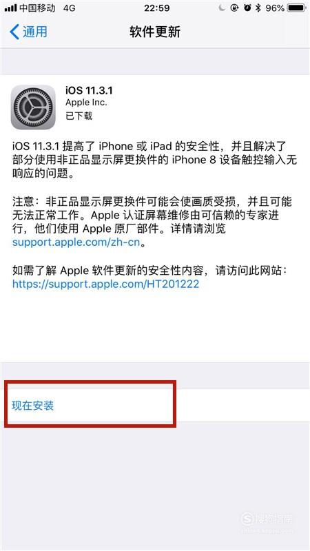Tap 现在安装 to install the update
The image size is (310, 551).
(x=32, y=406)
